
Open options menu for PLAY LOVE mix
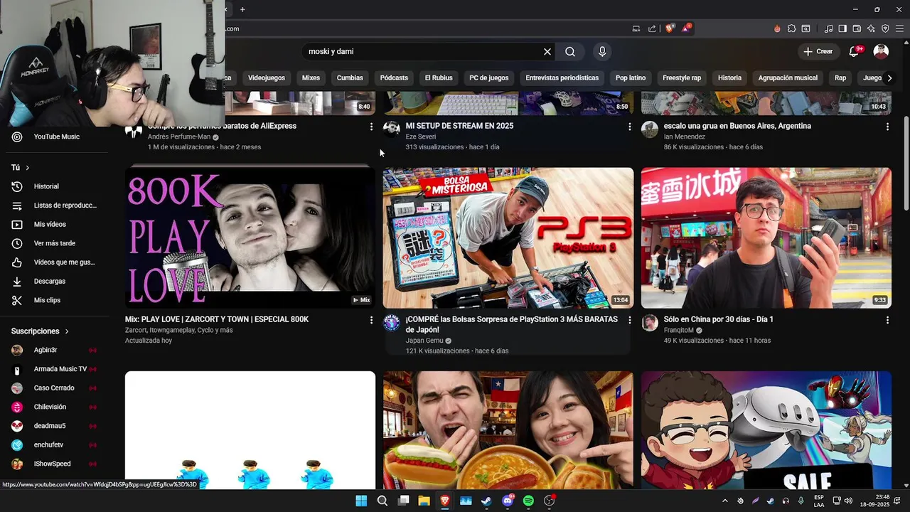[371, 320]
